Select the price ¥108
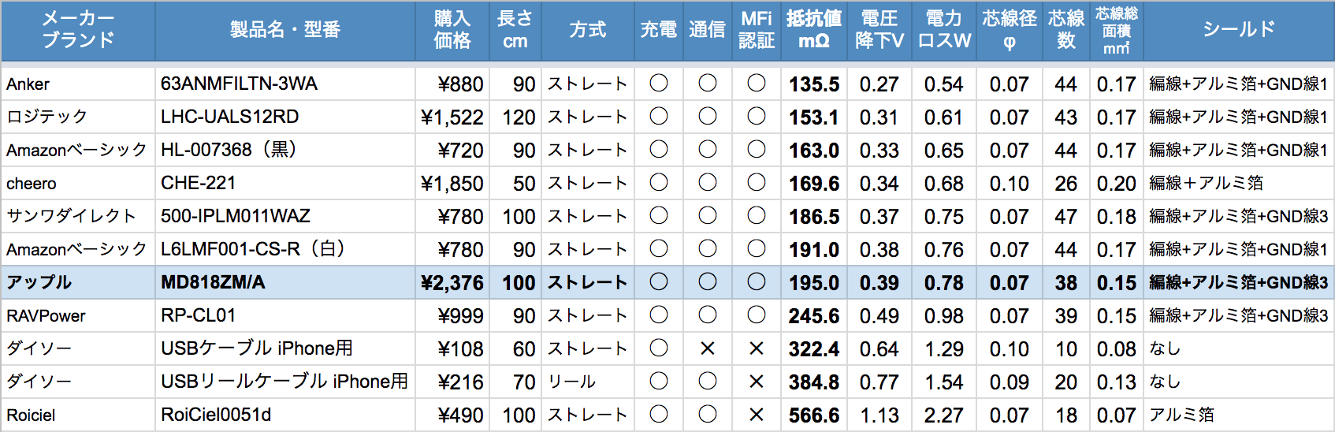Viewport: 1335px width, 432px height. [460, 349]
